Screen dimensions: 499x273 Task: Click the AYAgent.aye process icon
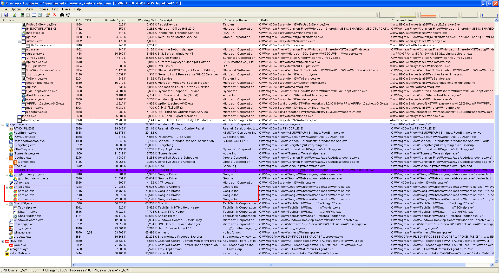point(7,249)
